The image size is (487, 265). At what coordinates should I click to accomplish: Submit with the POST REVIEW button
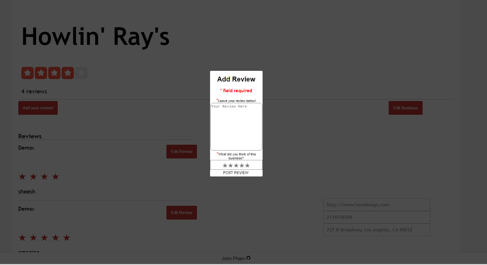[236, 173]
